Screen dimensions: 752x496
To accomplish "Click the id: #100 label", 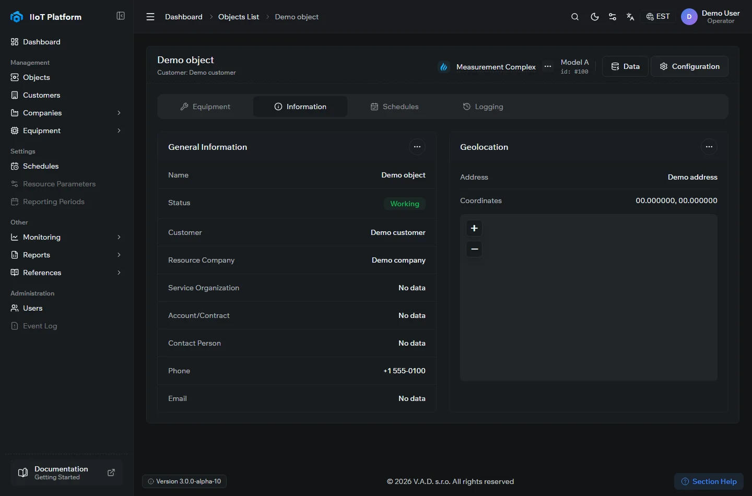I will point(574,72).
